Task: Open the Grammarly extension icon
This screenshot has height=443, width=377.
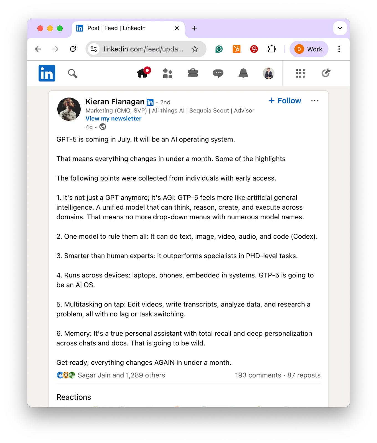Action: click(x=219, y=49)
